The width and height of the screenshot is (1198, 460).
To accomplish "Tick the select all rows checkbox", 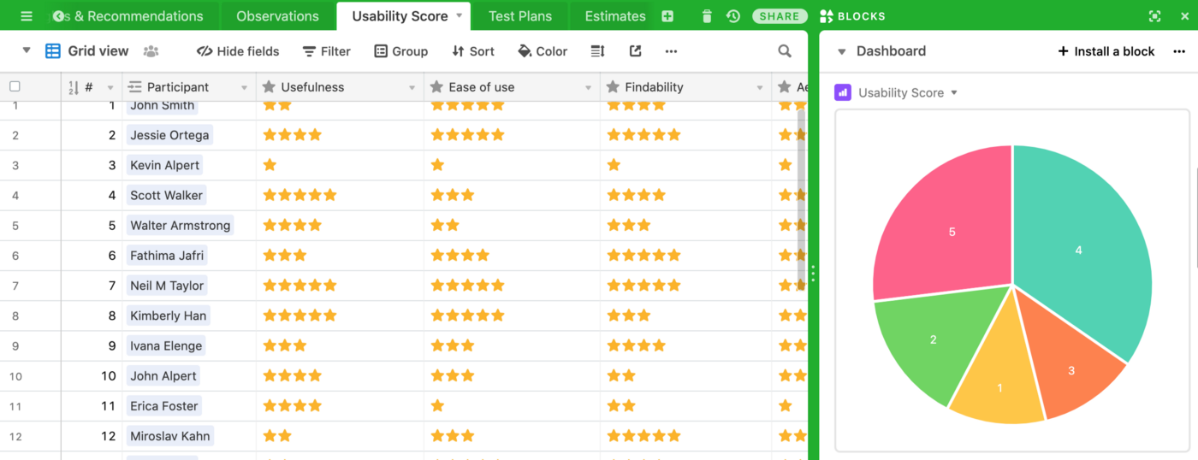I will coord(15,86).
